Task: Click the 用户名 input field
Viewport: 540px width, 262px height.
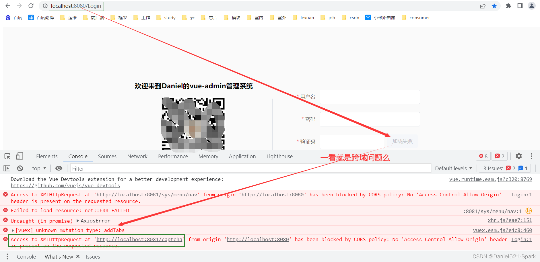Action: pyautogui.click(x=370, y=97)
